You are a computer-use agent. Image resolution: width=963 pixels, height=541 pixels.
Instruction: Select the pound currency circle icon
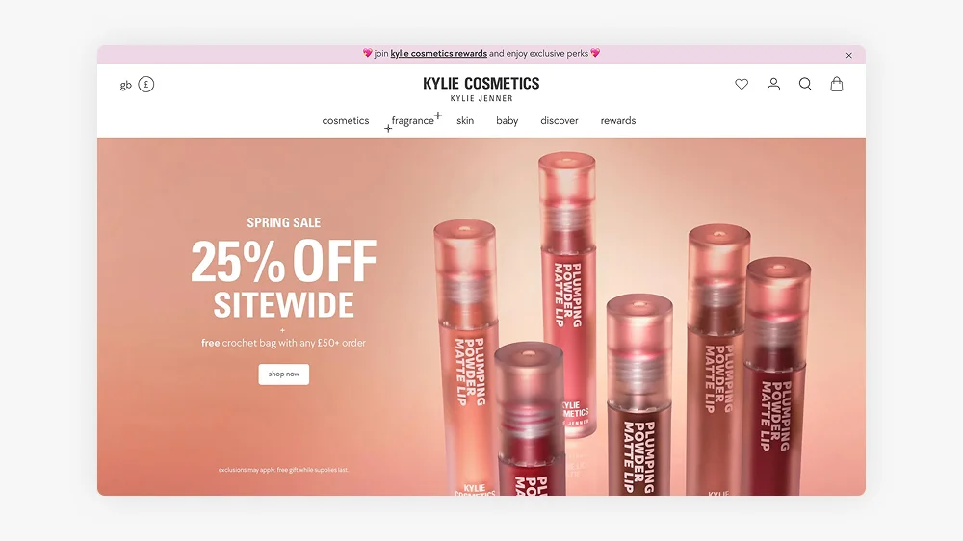(146, 84)
